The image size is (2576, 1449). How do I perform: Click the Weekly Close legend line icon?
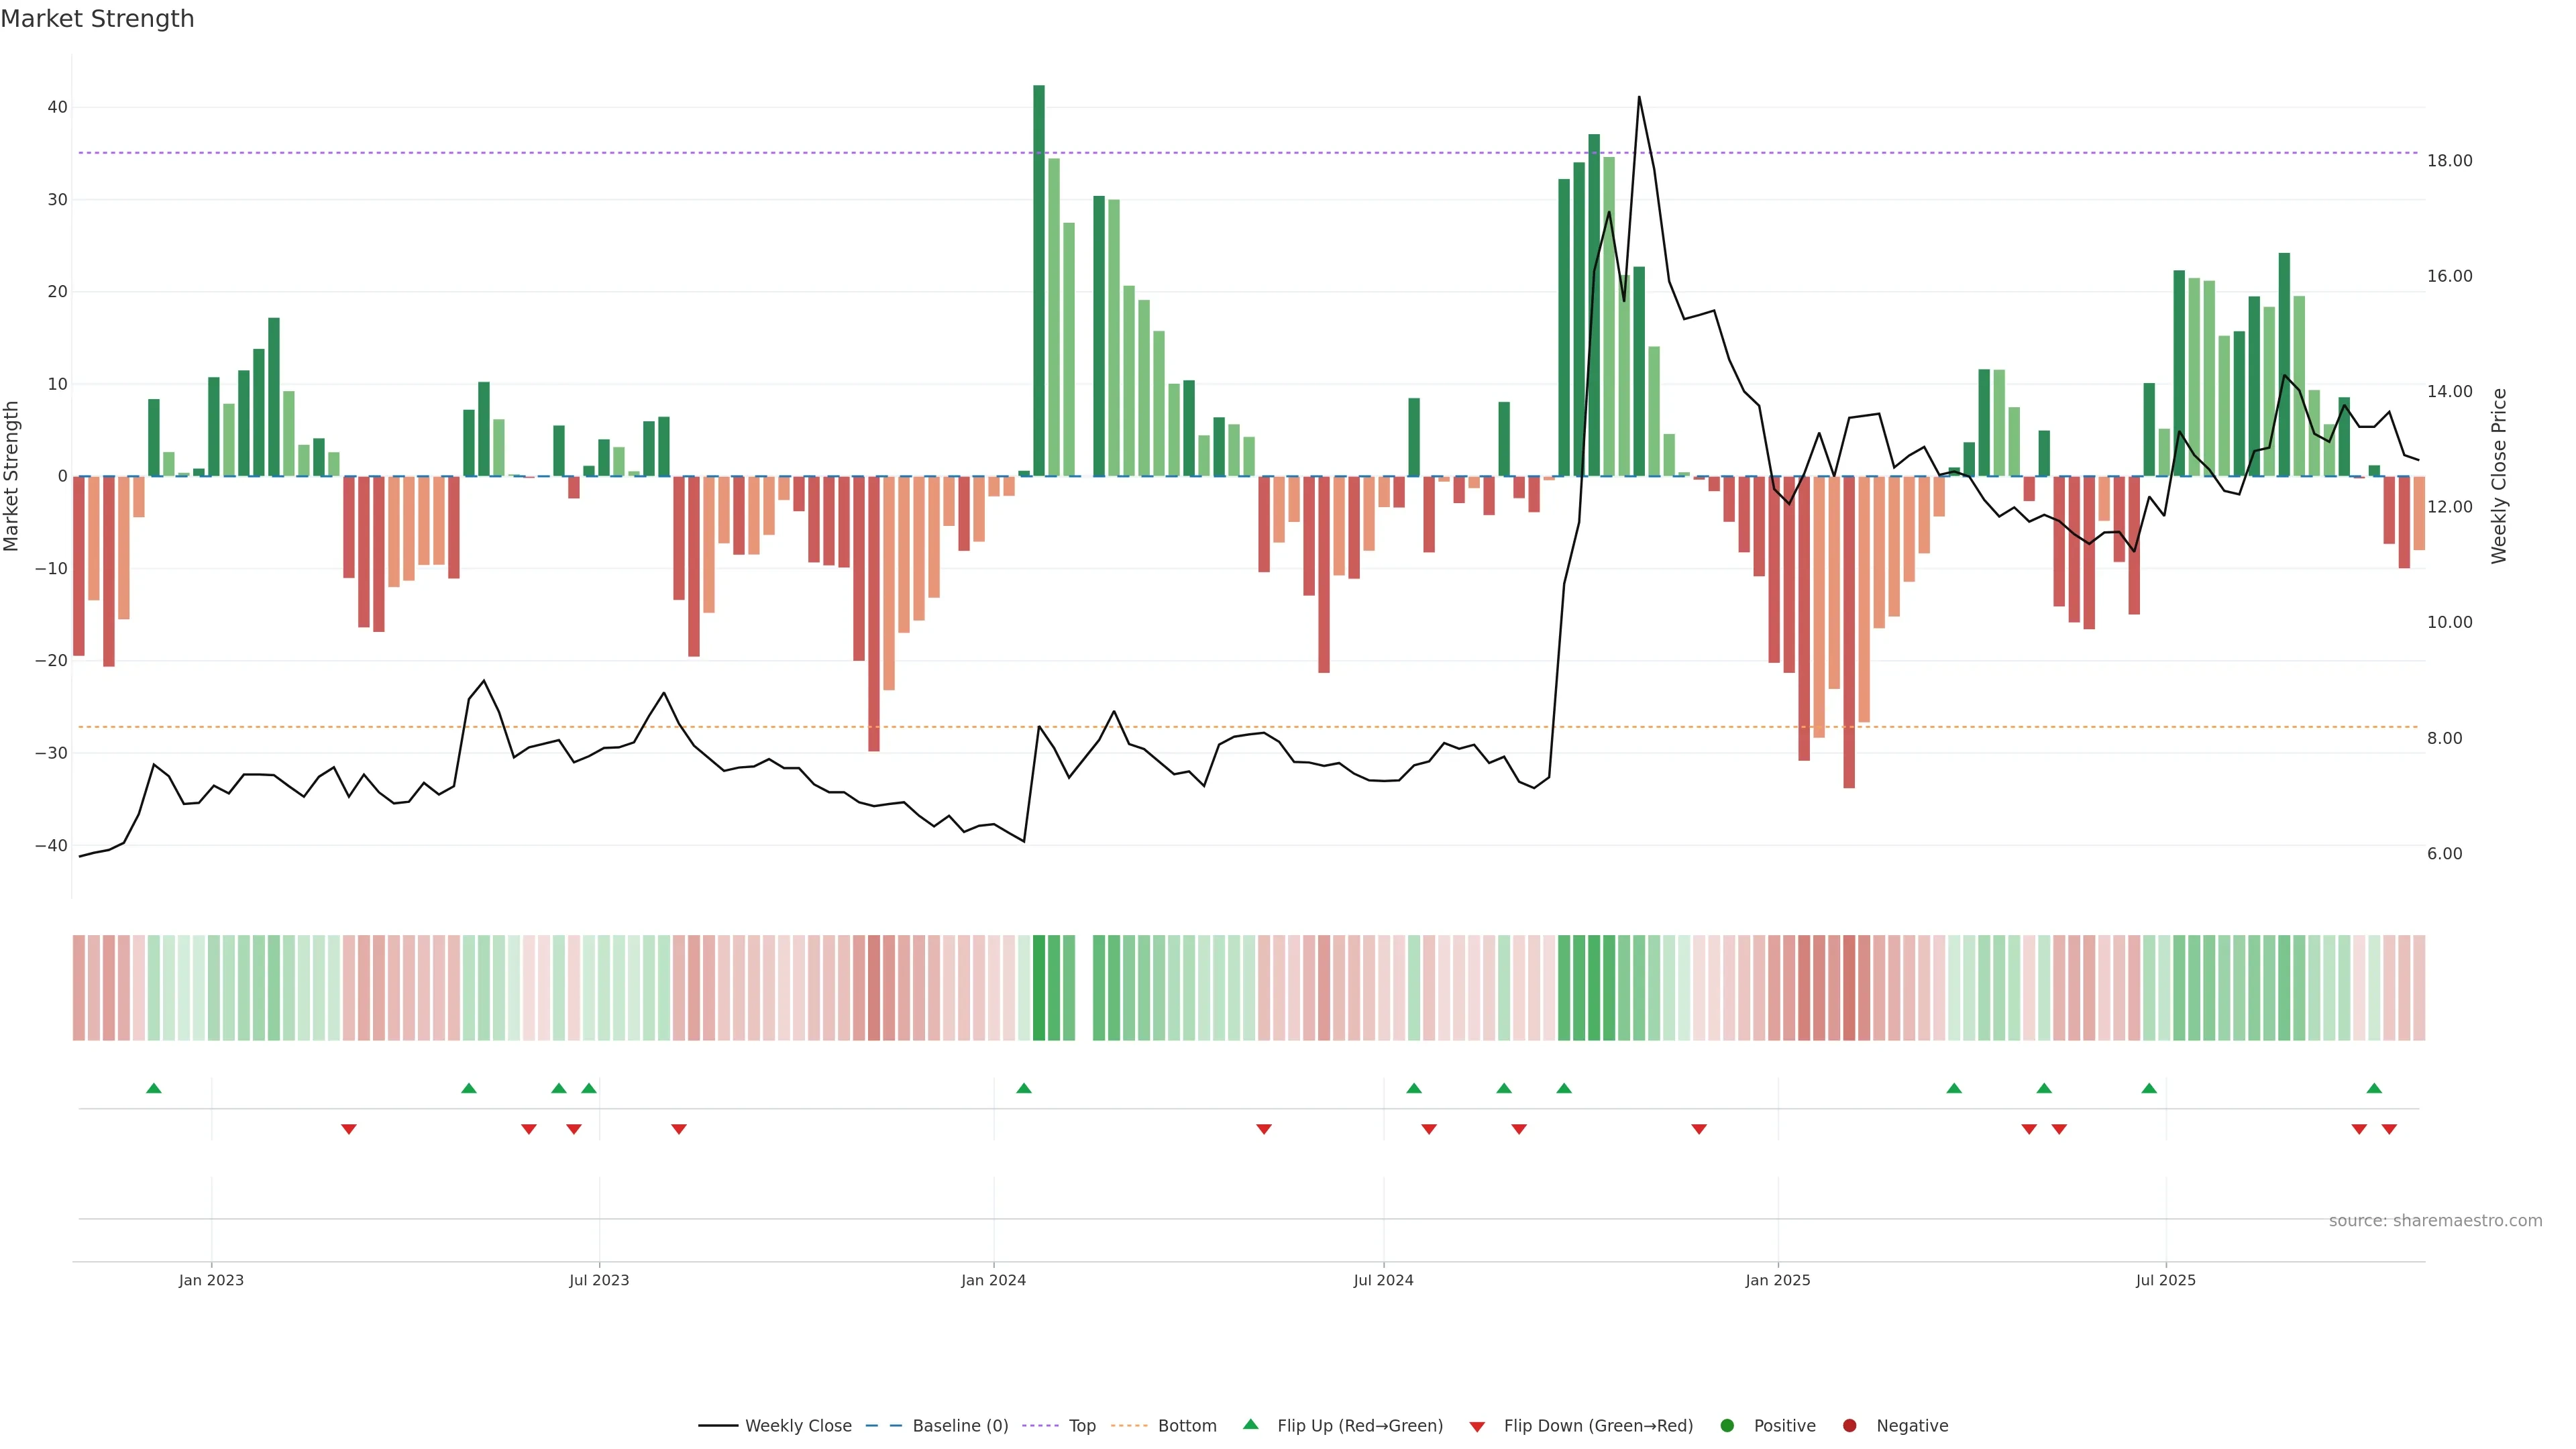pyautogui.click(x=718, y=1426)
